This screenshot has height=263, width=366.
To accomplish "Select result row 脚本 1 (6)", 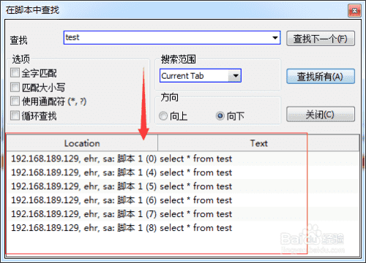I will [182, 200].
